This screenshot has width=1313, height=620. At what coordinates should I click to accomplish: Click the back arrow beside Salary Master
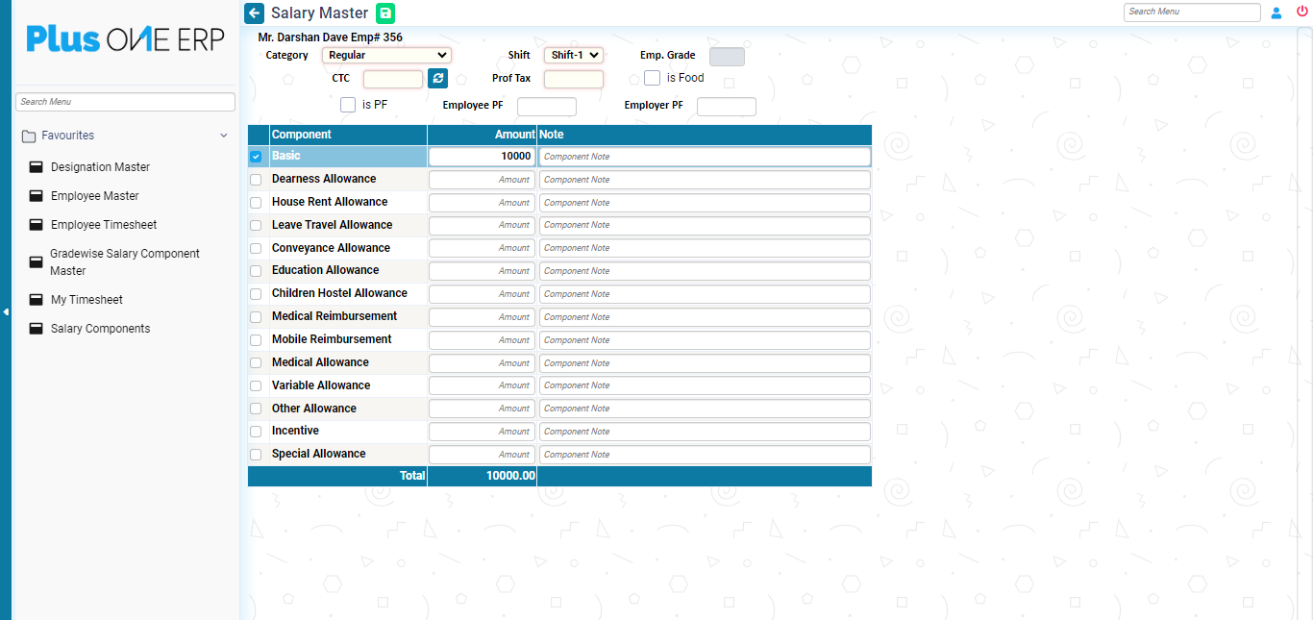[x=254, y=13]
